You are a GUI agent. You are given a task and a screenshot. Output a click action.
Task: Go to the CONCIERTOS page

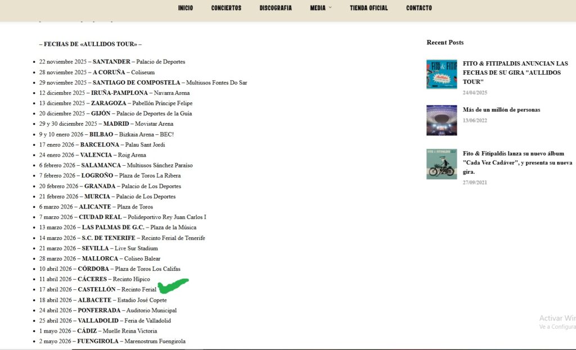(x=226, y=8)
